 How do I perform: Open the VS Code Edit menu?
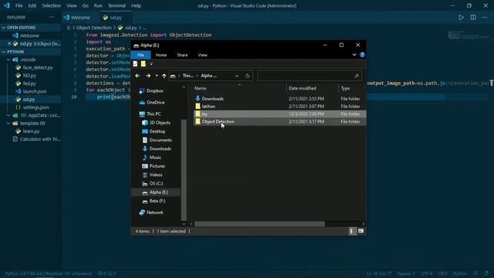[x=32, y=5]
